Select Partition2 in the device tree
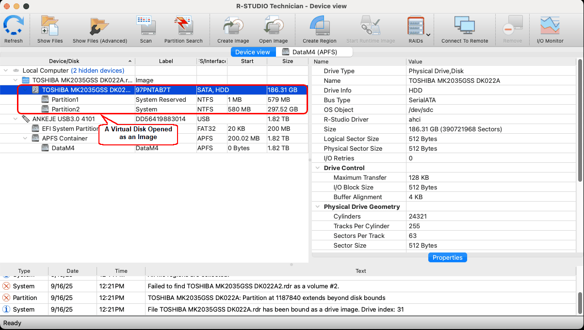Image resolution: width=584 pixels, height=330 pixels. [65, 110]
